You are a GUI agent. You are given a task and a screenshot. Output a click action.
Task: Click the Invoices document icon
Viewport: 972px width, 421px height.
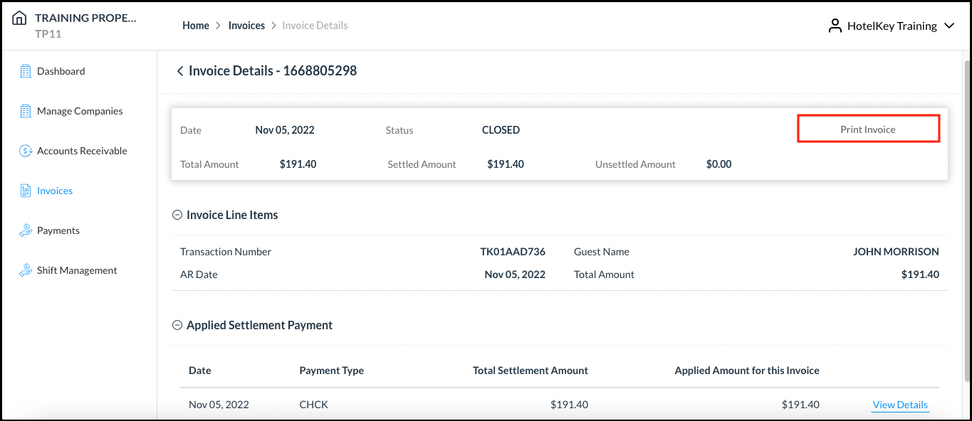26,191
